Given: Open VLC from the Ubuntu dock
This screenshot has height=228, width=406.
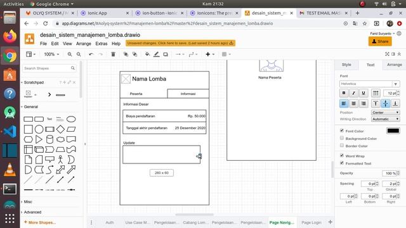Looking at the screenshot, I should click(10, 170).
